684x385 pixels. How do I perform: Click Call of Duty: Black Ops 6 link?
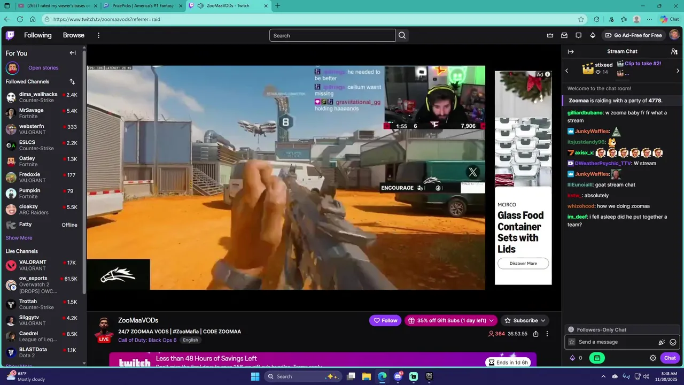tap(147, 340)
